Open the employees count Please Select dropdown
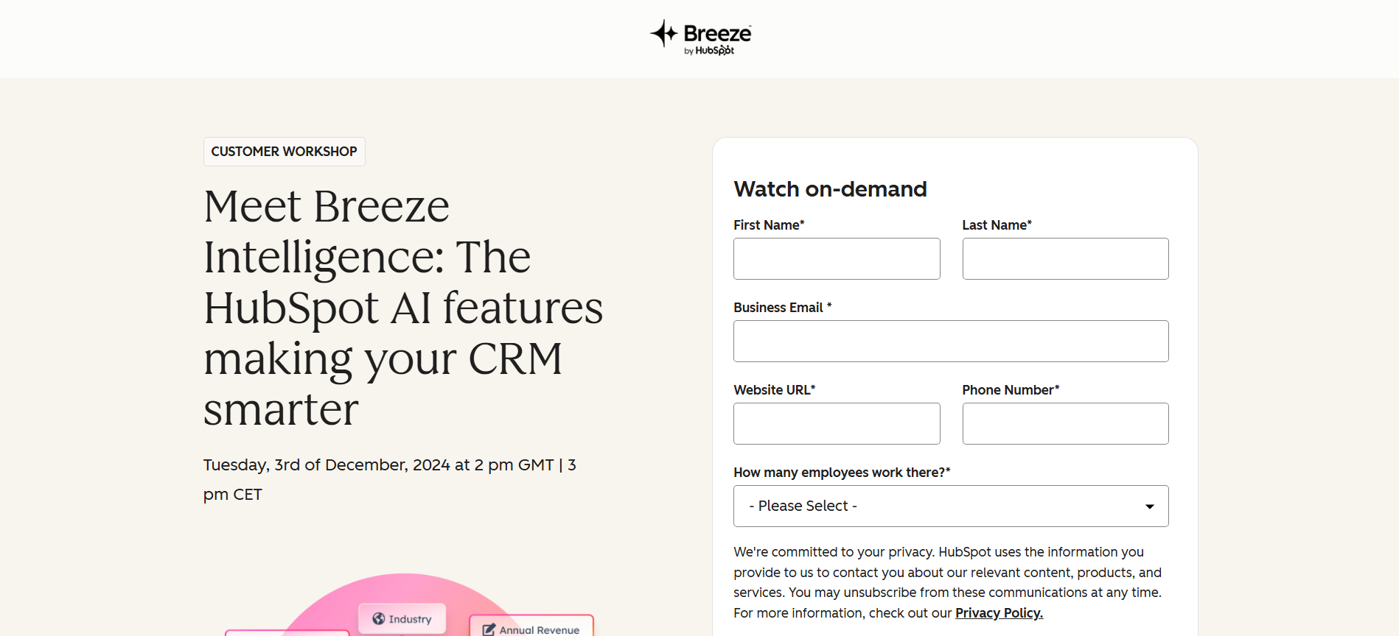This screenshot has height=636, width=1399. (x=951, y=506)
